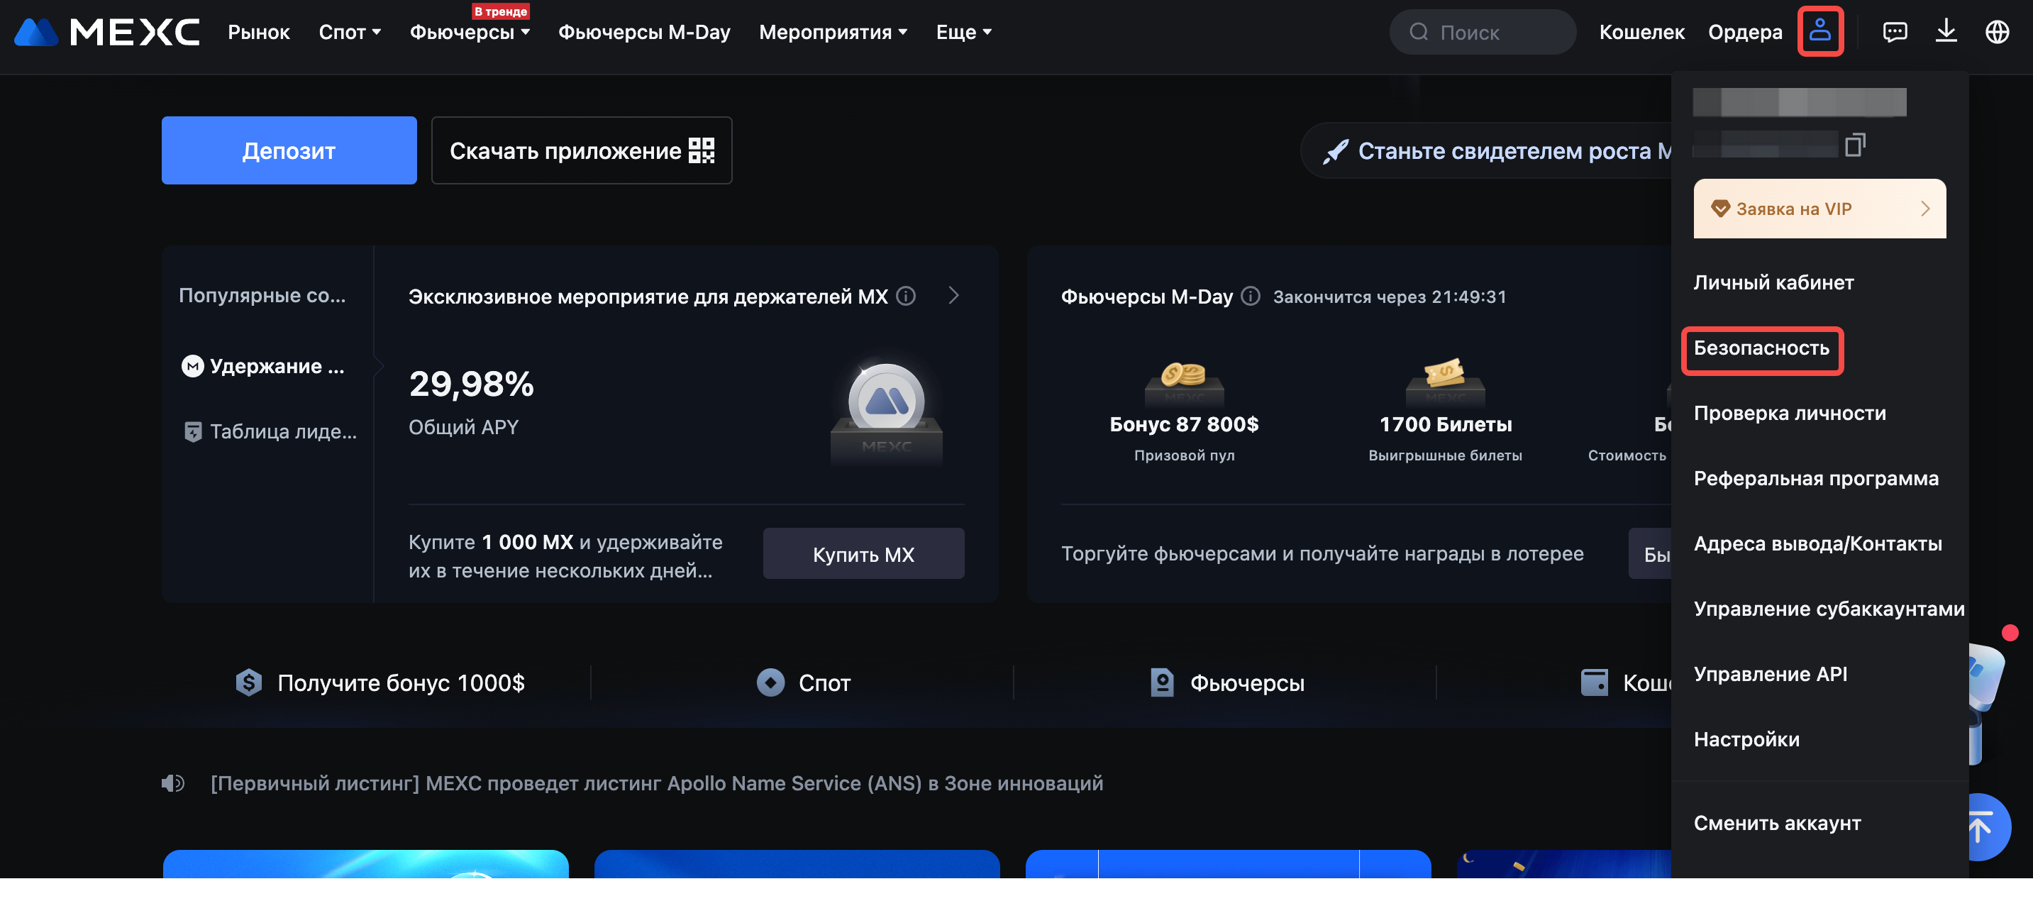Click the rocket icon in banner

click(x=1335, y=151)
